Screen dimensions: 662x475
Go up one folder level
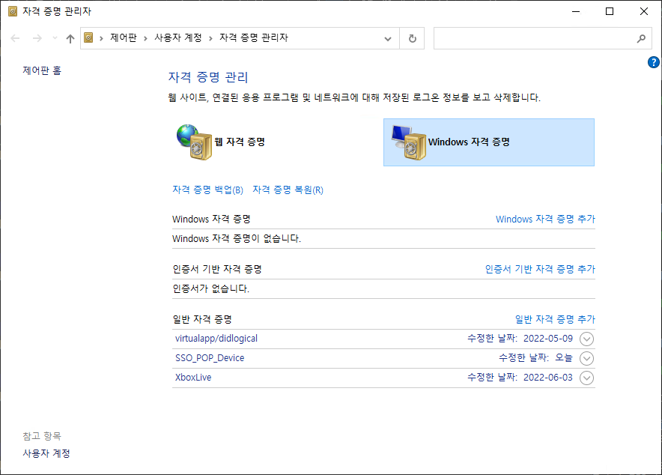(70, 38)
